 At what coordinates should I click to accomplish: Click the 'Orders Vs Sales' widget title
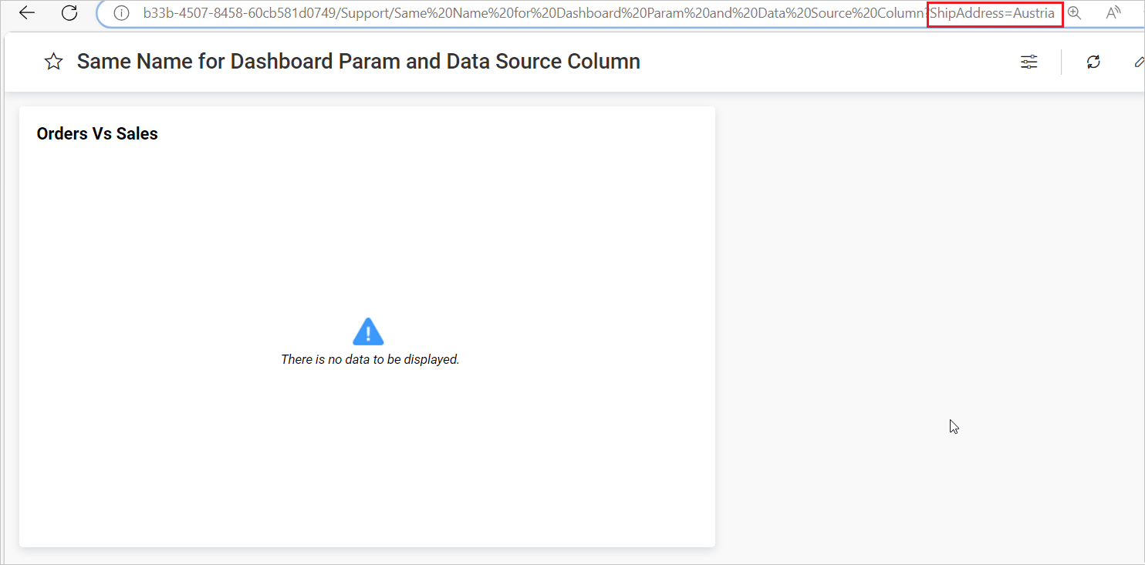97,133
